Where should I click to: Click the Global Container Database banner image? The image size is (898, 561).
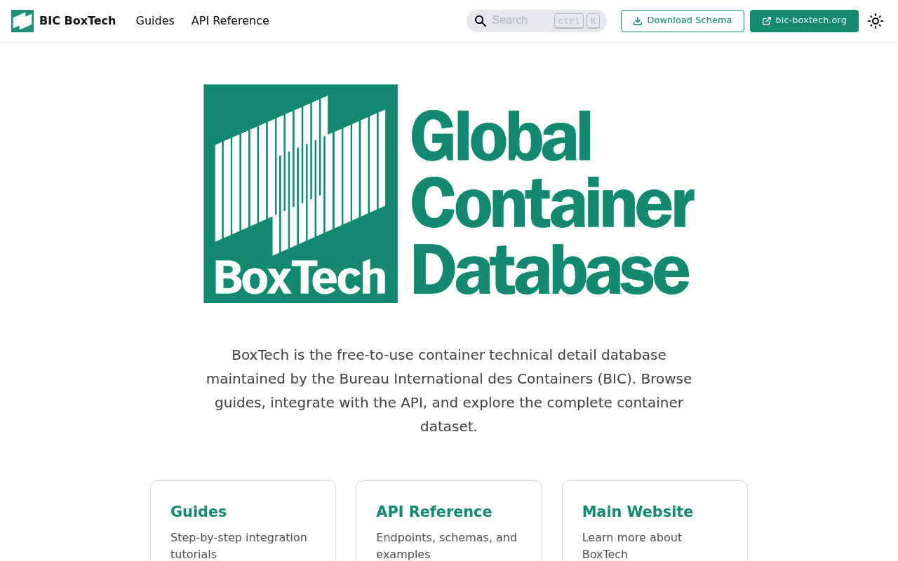pyautogui.click(x=449, y=194)
